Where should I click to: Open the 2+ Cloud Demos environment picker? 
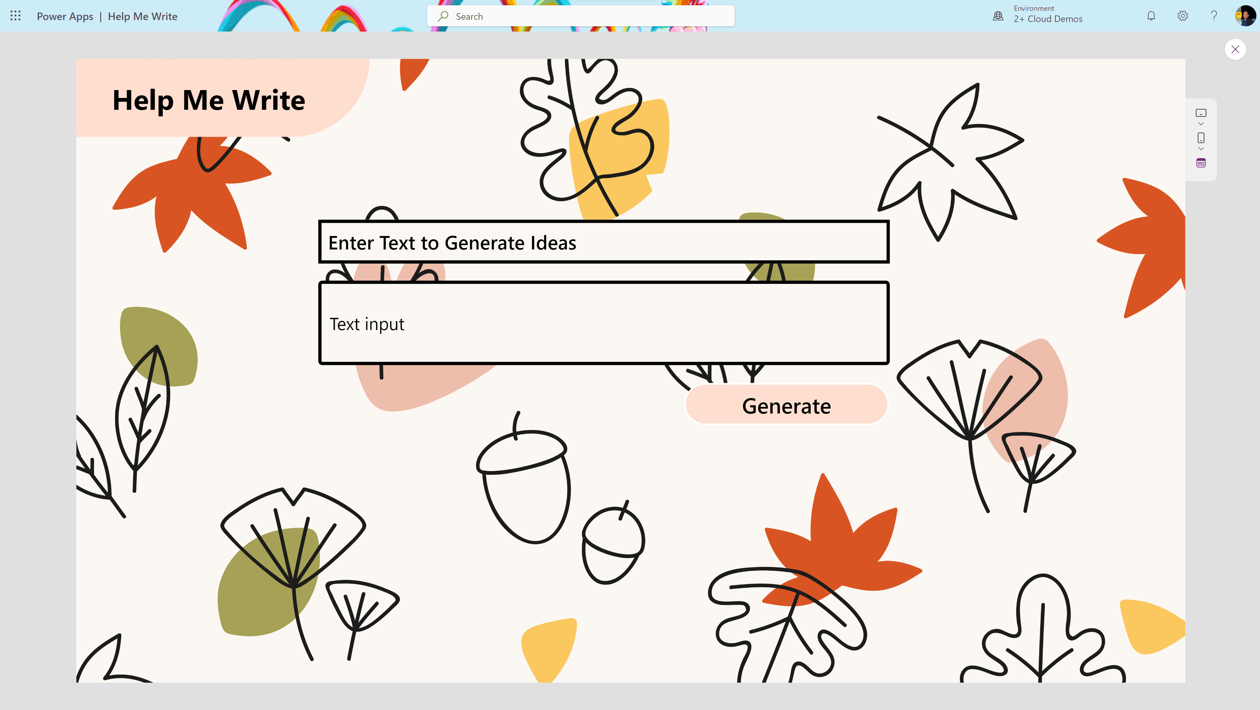[1048, 19]
